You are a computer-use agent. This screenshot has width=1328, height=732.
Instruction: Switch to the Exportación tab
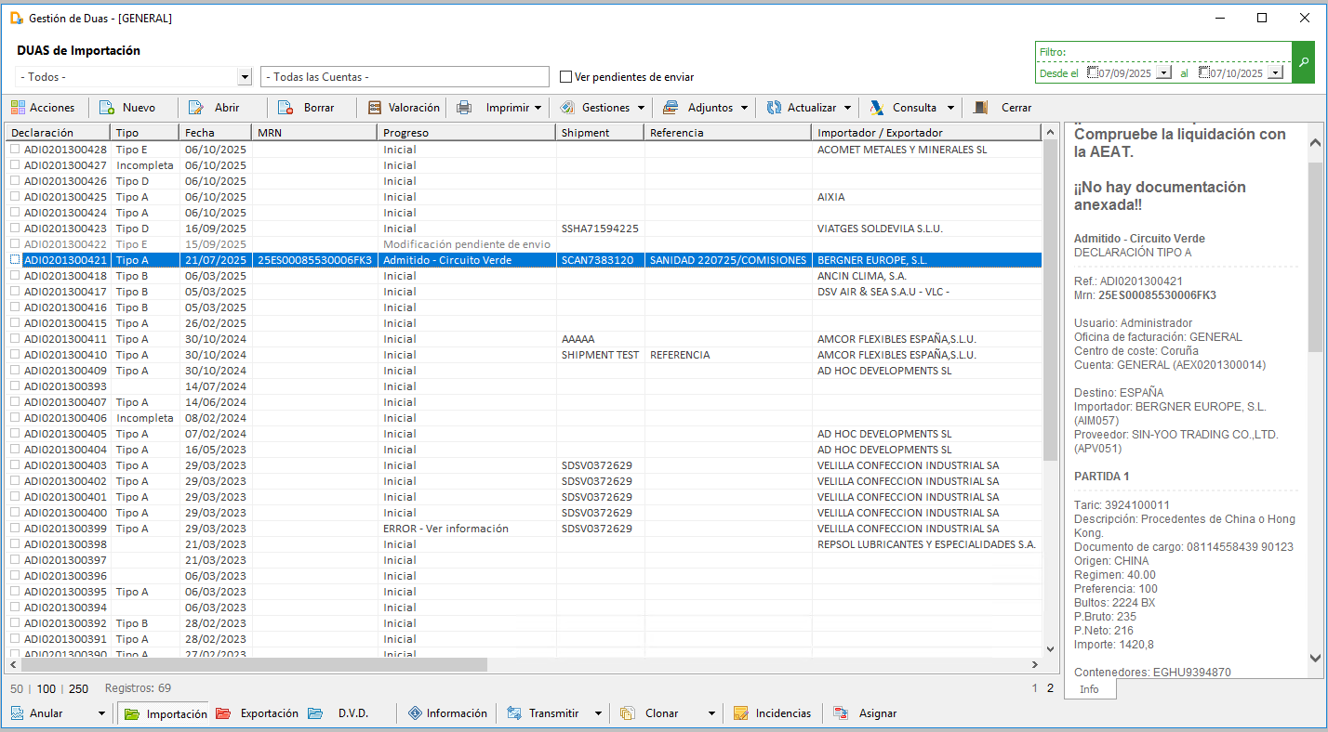pyautogui.click(x=258, y=713)
